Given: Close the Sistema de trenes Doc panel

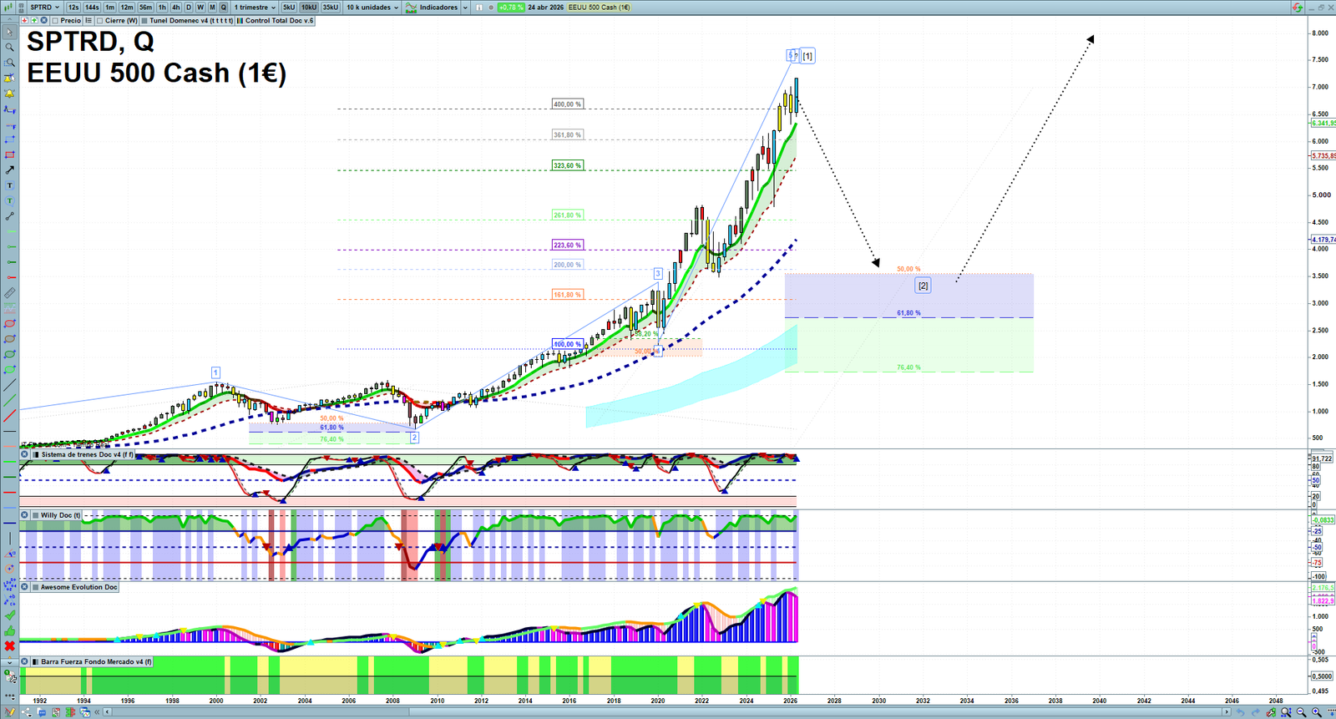Looking at the screenshot, I should coord(24,455).
